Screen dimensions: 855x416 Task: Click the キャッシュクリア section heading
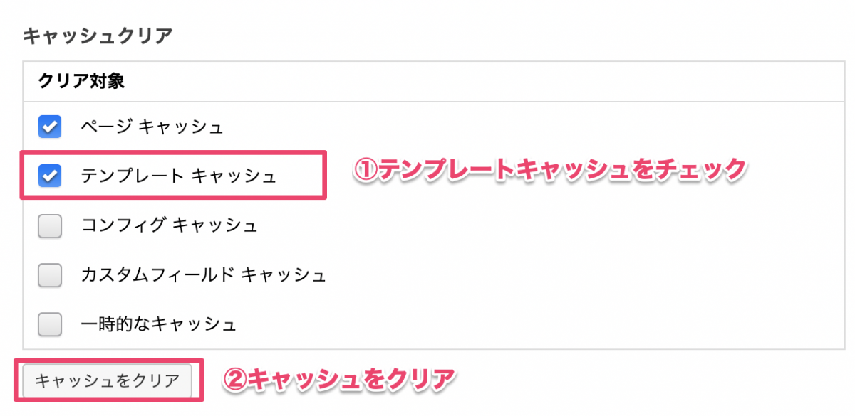point(98,36)
